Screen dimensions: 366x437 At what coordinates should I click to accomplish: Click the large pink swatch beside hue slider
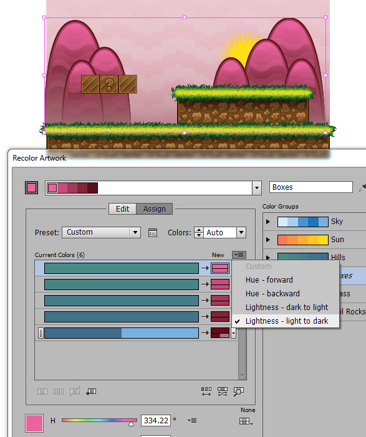[x=34, y=423]
